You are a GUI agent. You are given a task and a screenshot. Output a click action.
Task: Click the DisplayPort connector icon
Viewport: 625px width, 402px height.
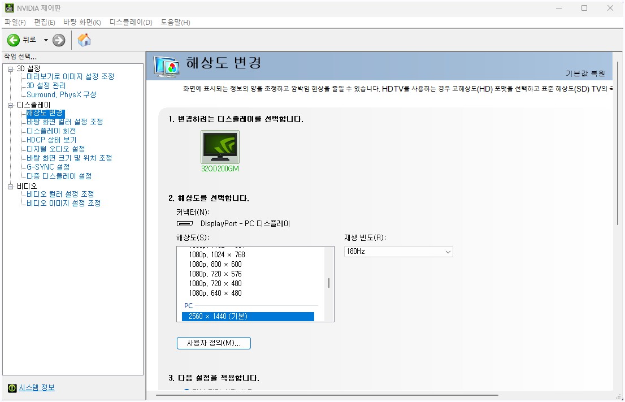pos(185,224)
